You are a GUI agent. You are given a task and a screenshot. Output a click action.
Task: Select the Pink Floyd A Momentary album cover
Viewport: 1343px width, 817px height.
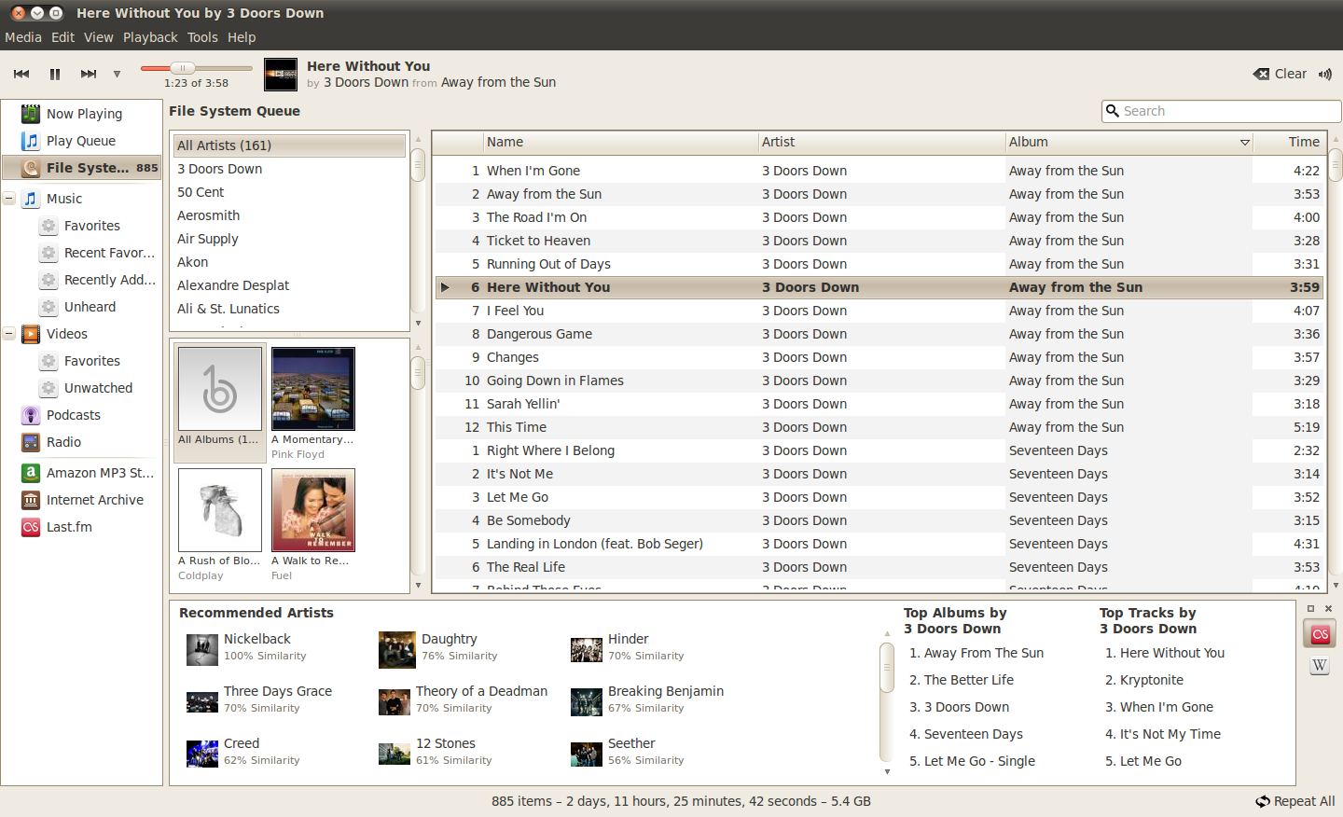click(313, 389)
